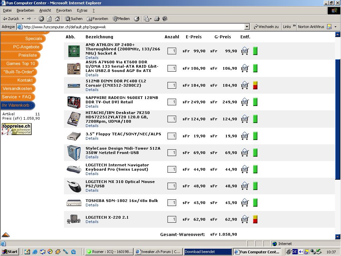Open Details link for Corsair 512MB DIMM

tap(92, 90)
